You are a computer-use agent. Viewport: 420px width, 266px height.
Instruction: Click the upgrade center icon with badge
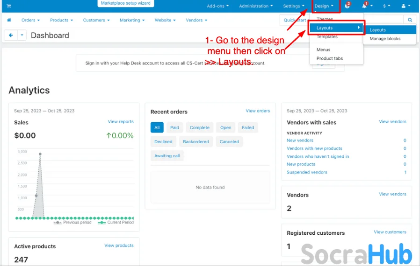tap(348, 6)
